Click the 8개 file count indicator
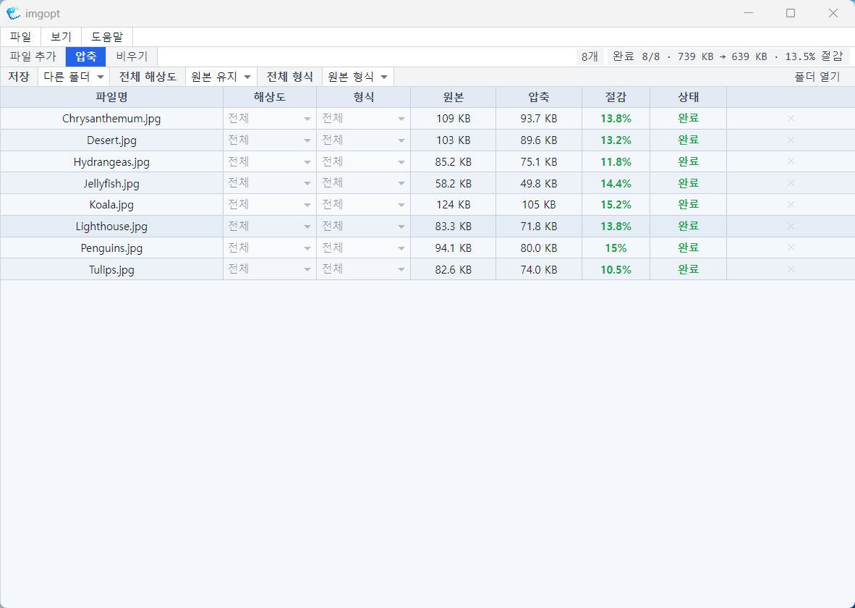This screenshot has width=855, height=608. point(590,56)
